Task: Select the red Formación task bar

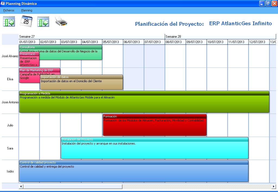Action: pos(154,125)
